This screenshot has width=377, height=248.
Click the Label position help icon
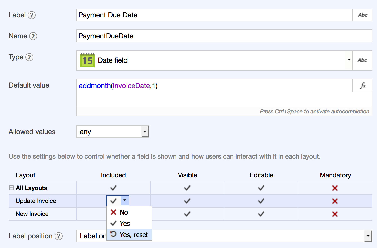(59, 236)
